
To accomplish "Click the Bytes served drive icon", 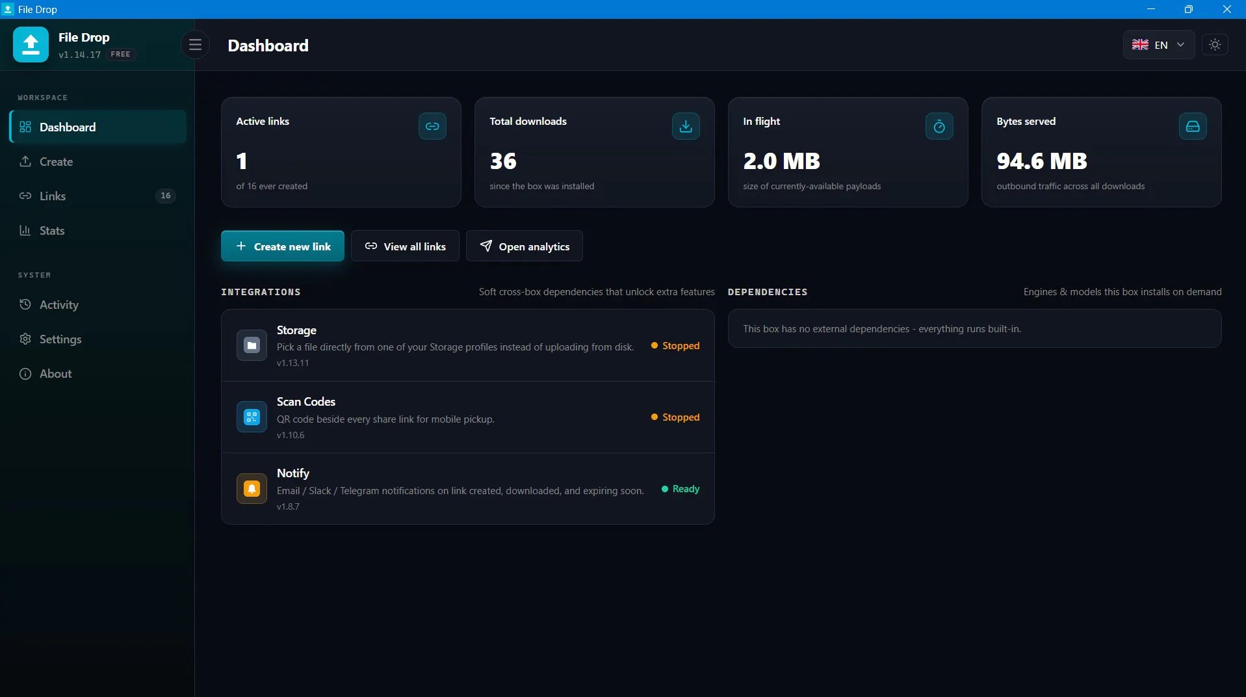I will pos(1193,126).
